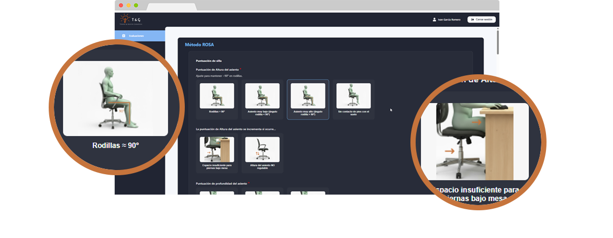Select second seat depth option thumbnail

coord(262,192)
